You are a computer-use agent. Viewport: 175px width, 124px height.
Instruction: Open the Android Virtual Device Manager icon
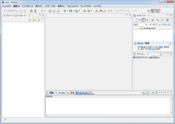pyautogui.click(x=36, y=11)
